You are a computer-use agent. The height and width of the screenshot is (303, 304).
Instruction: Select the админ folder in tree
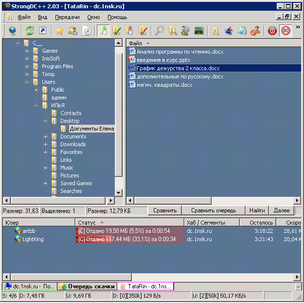point(59,98)
